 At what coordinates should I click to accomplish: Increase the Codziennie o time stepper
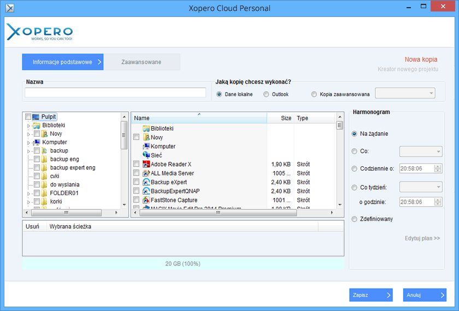438,167
